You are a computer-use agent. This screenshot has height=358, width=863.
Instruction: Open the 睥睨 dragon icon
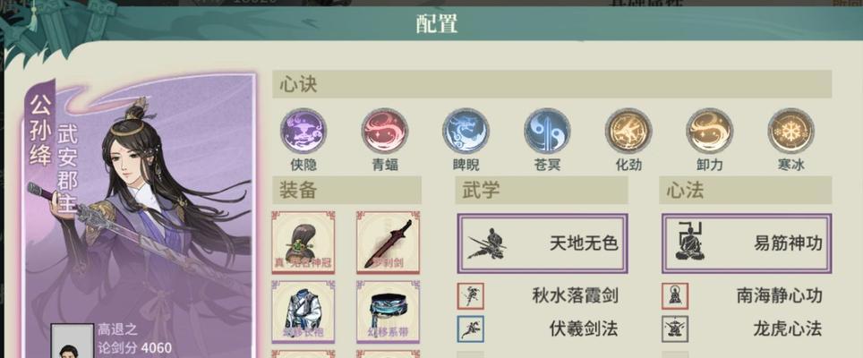point(466,132)
